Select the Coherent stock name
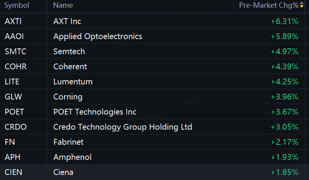Screen dimensions: 309x180 pos(70,67)
